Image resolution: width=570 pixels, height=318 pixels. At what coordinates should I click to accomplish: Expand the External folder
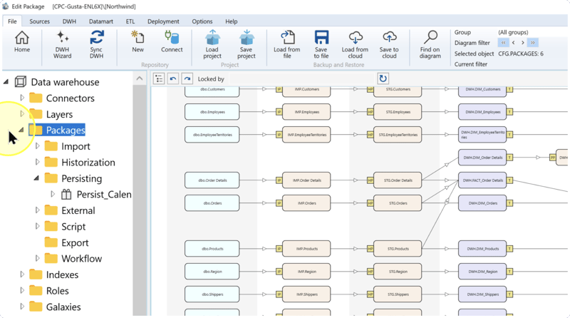37,210
